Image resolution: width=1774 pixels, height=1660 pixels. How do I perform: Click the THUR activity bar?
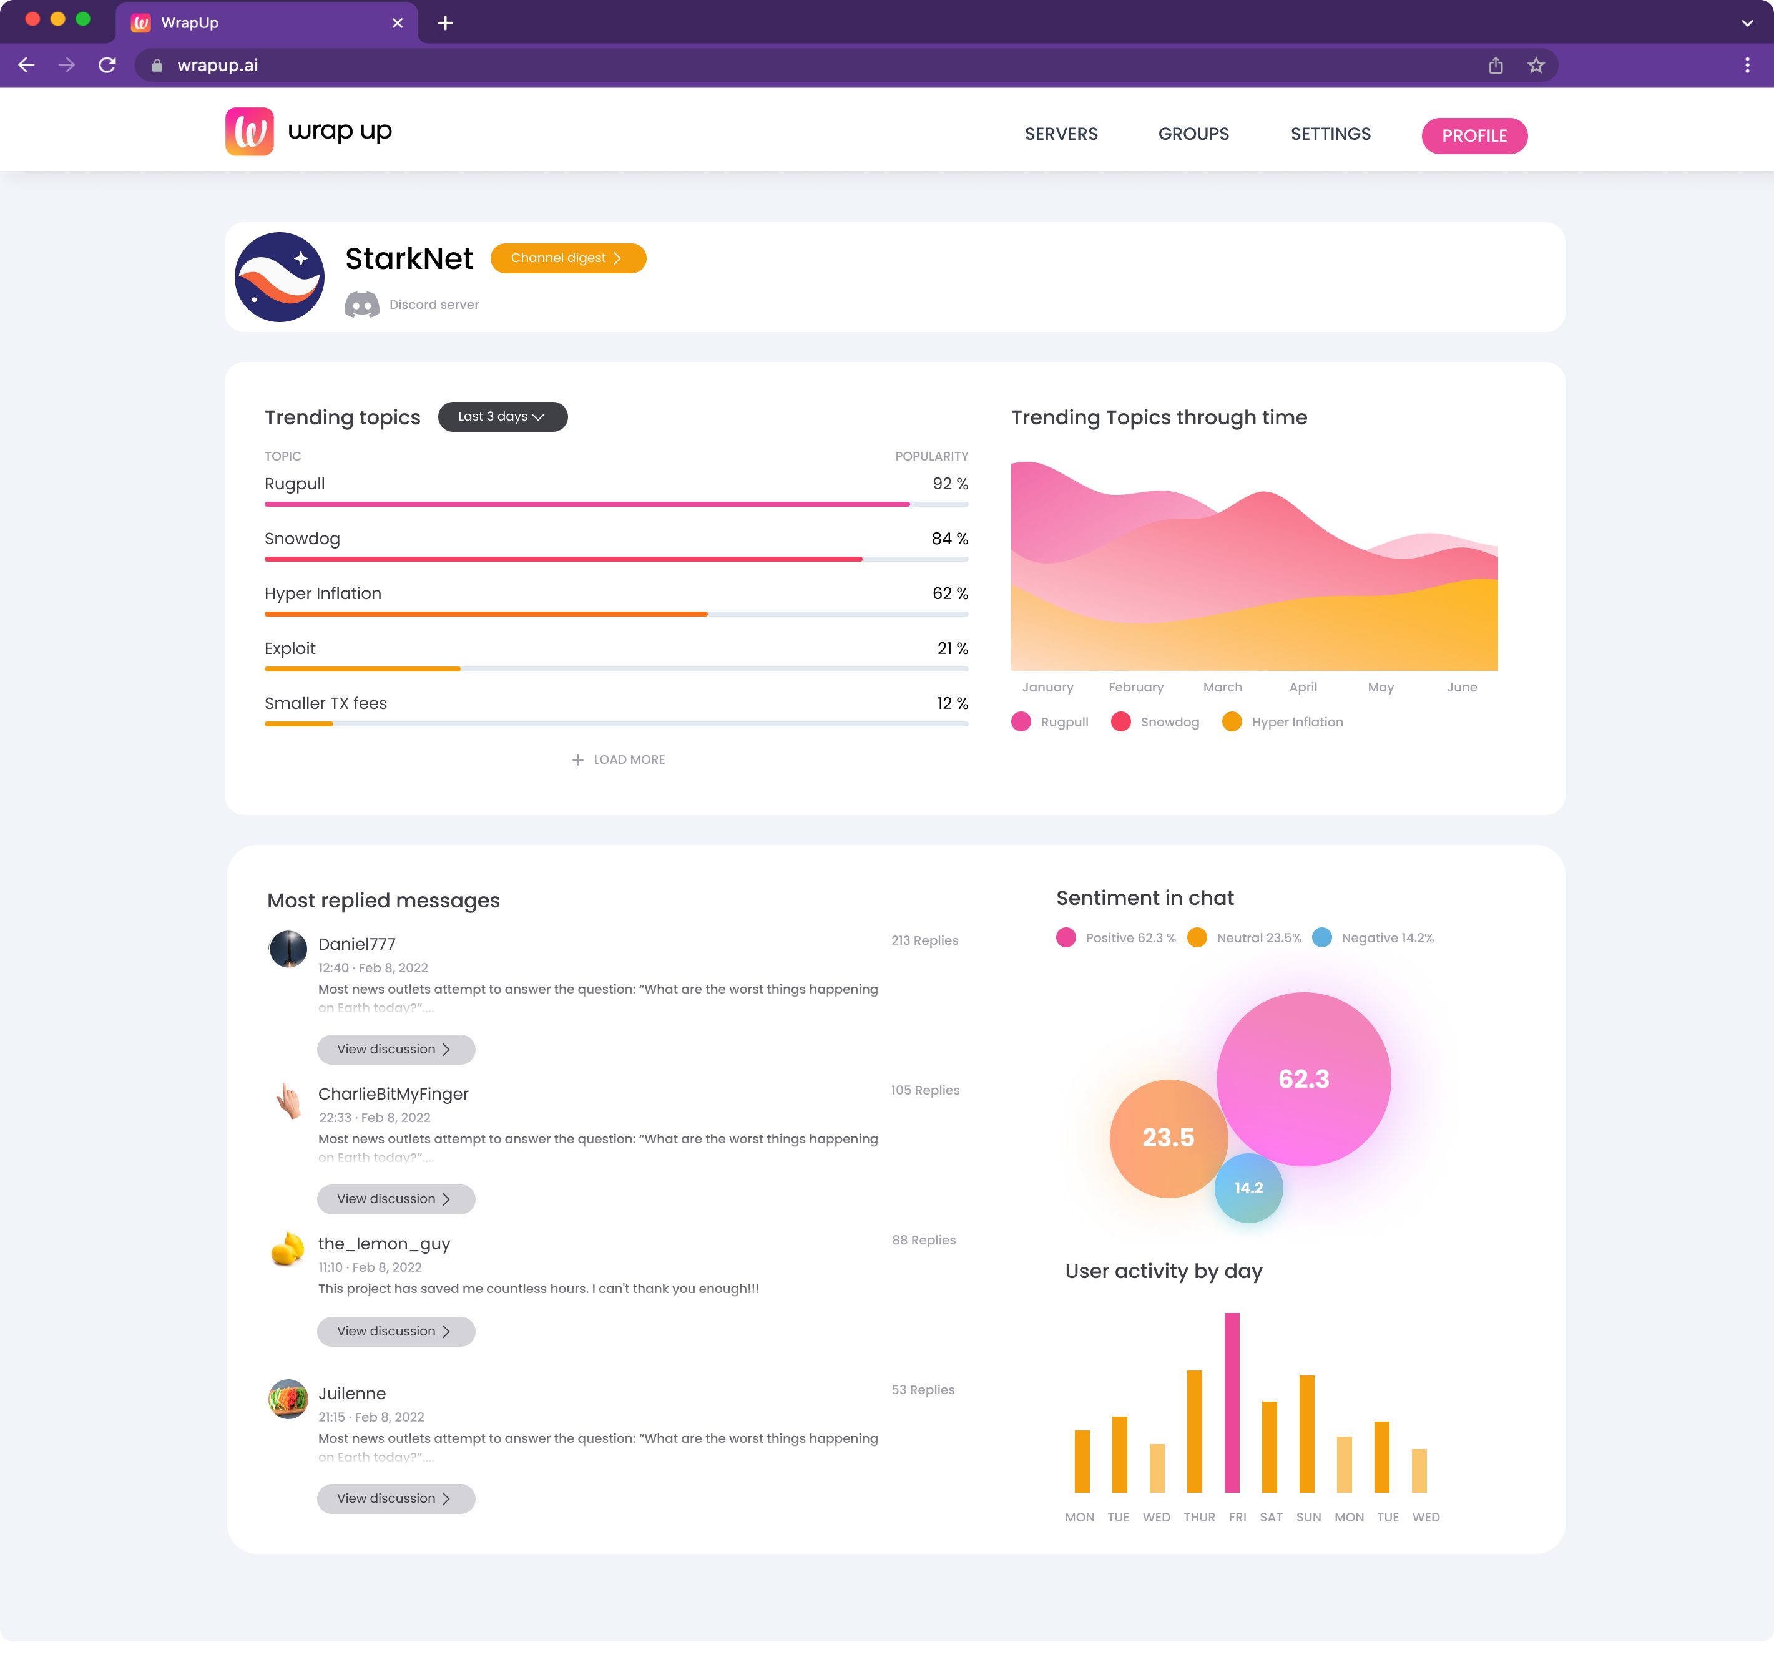coord(1194,1431)
